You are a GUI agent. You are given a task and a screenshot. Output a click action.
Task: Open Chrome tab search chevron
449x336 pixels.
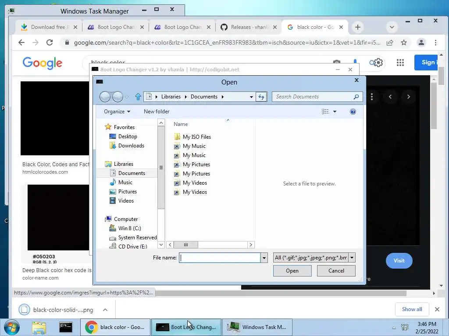coord(392,27)
